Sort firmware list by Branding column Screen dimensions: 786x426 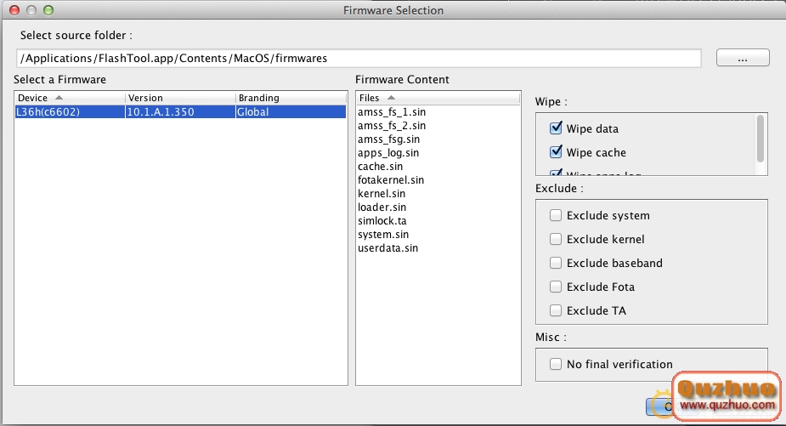(x=290, y=98)
